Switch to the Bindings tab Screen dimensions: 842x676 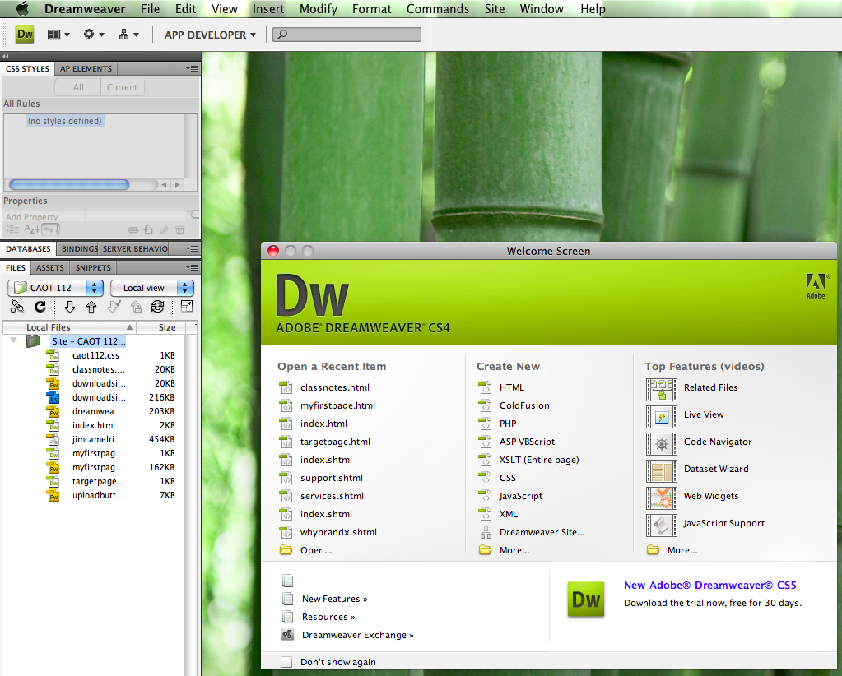79,248
